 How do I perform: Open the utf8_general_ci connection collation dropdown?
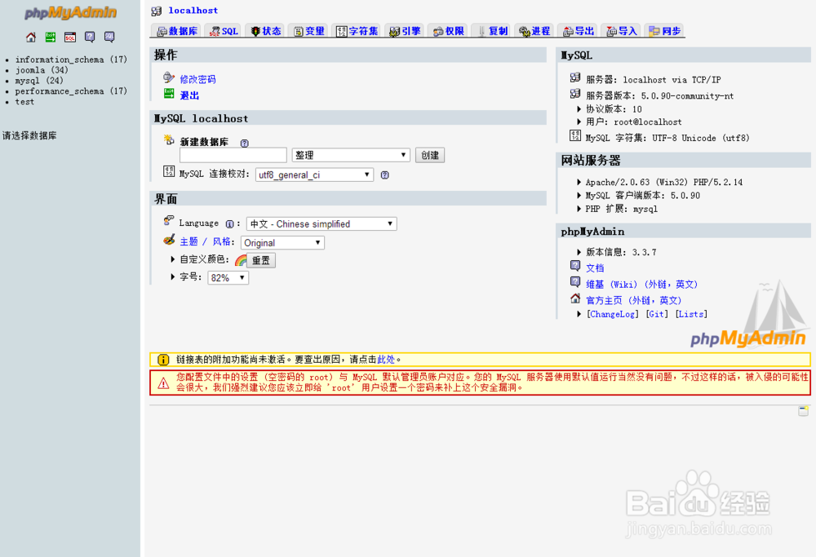coord(314,175)
